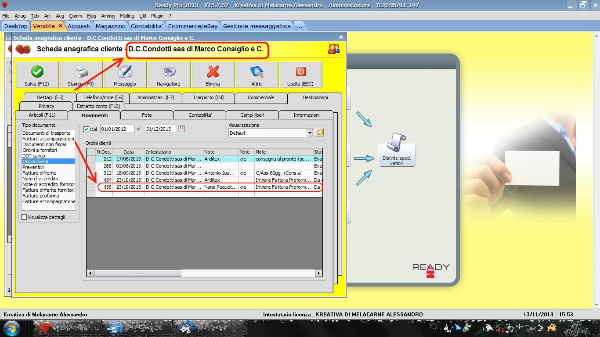Screen dimensions: 600x337
Task: Select Note di accredito document type
Action: point(48,179)
